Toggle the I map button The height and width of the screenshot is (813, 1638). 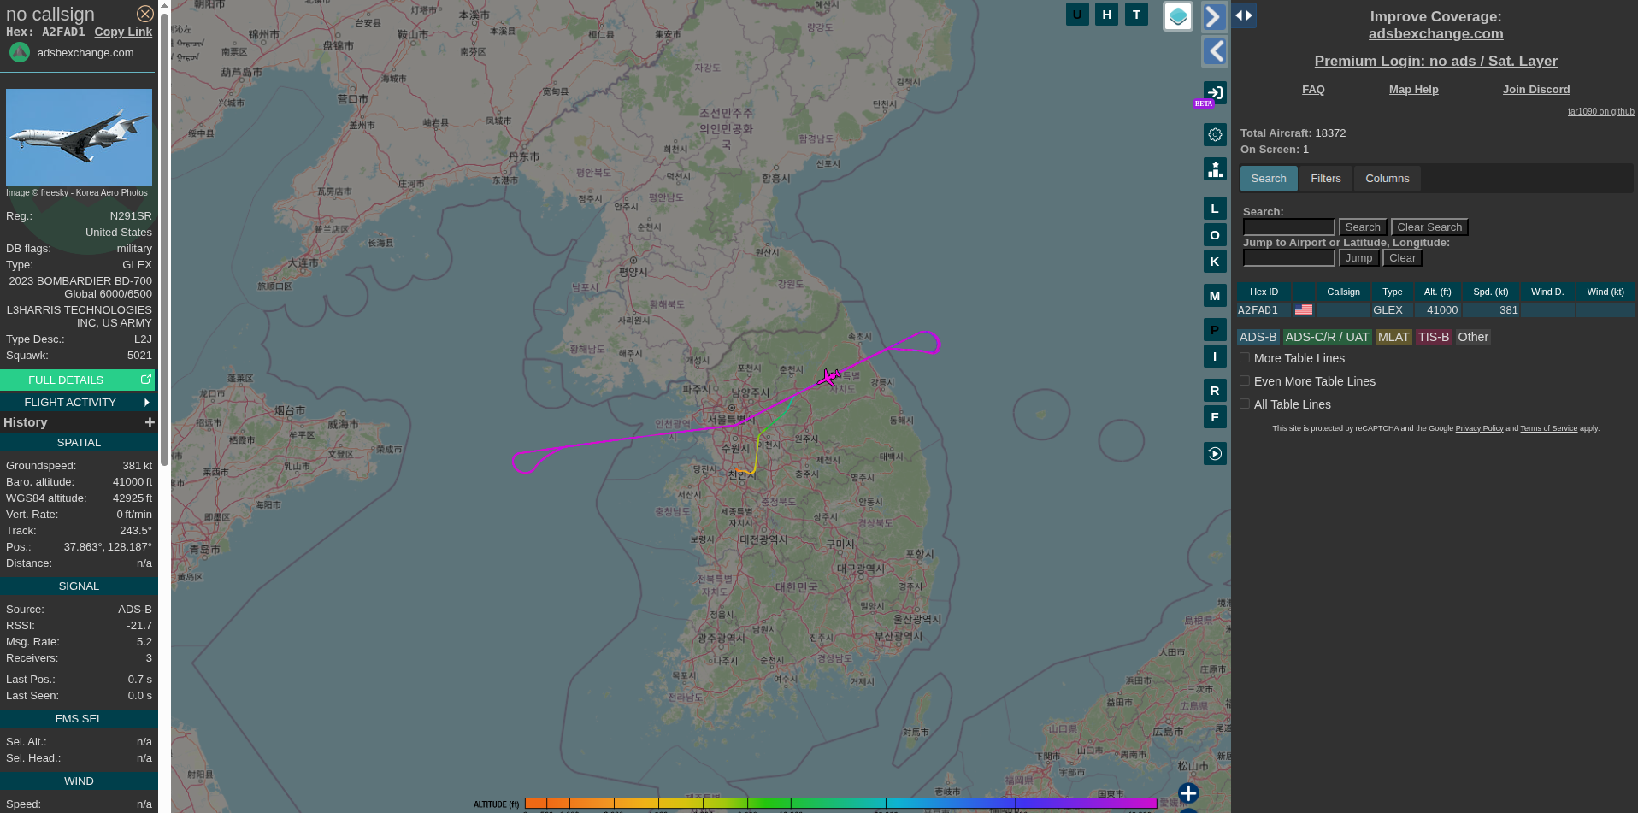coord(1215,356)
